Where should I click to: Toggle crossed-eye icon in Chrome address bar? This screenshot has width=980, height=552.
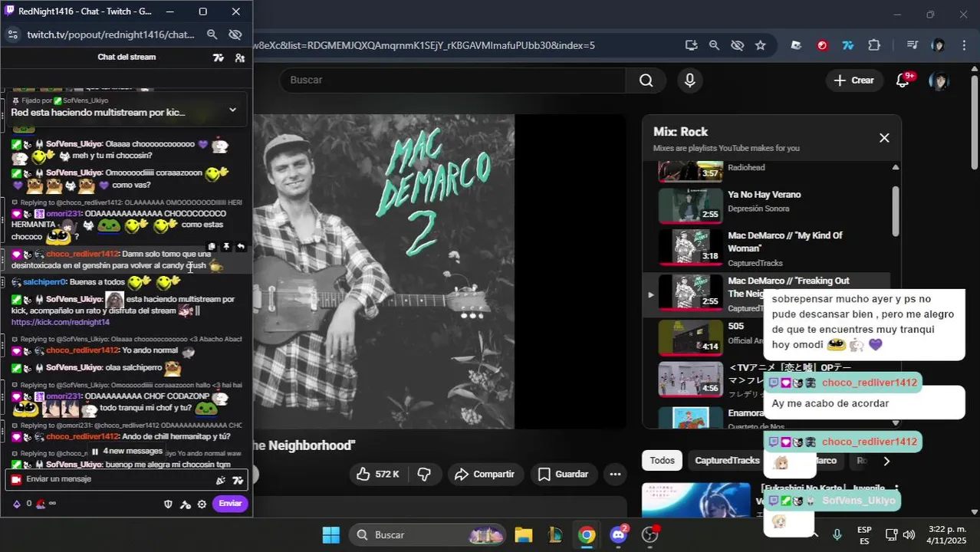click(x=737, y=45)
